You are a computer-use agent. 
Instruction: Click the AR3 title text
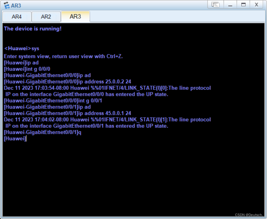(x=16, y=6)
